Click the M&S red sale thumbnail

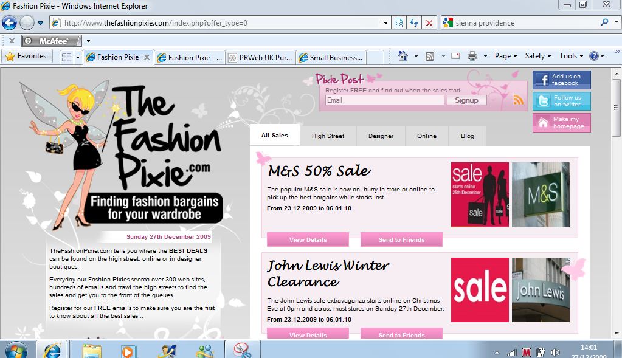[480, 194]
